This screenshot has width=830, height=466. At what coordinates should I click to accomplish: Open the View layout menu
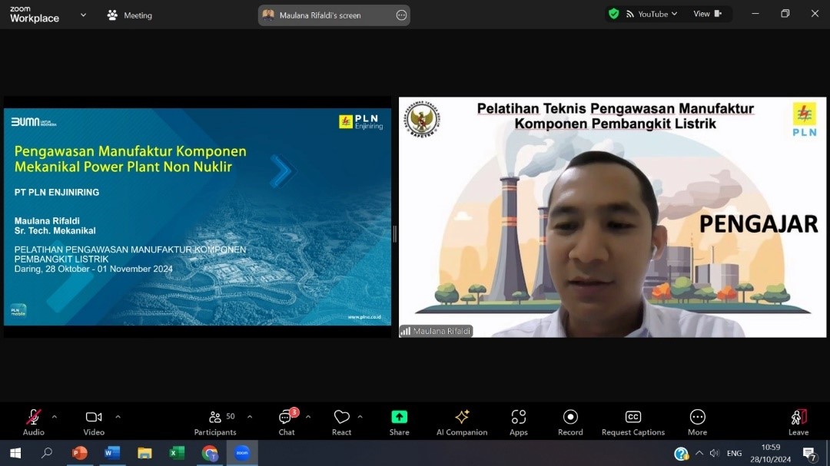pos(708,14)
